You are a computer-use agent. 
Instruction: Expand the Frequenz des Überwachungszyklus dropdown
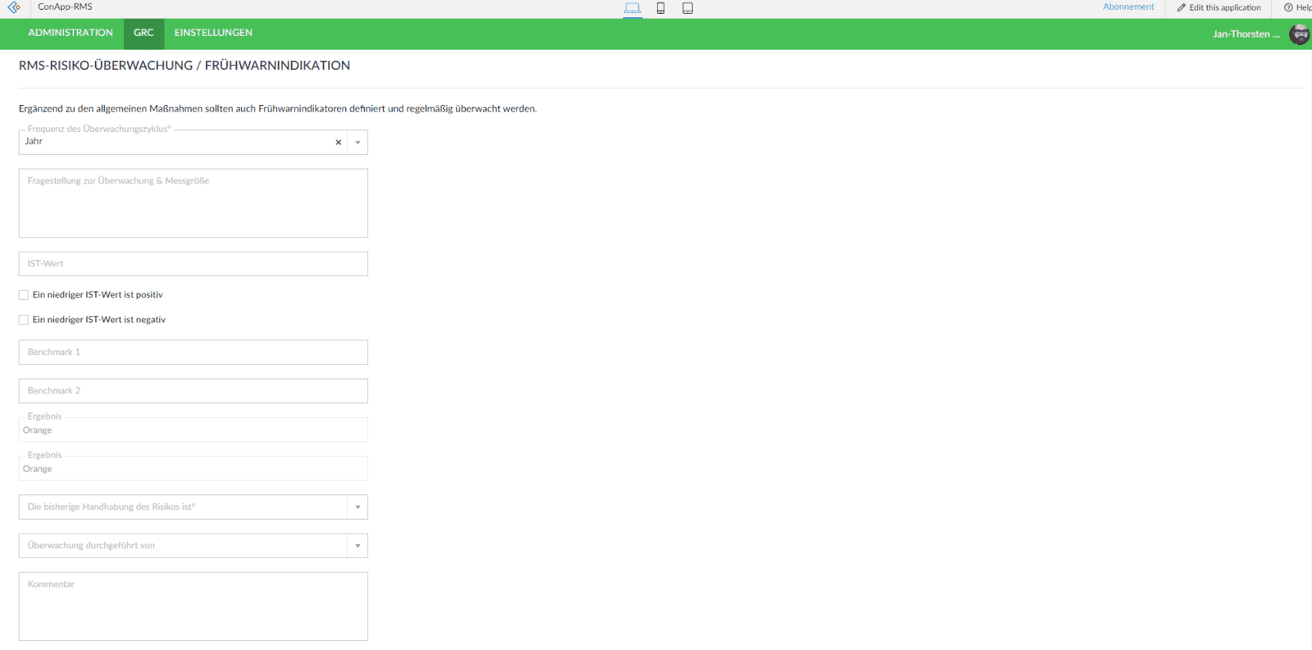(358, 143)
